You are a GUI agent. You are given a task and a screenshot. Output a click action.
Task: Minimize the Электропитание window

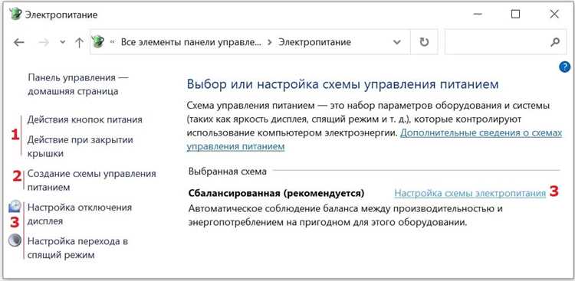click(x=477, y=15)
